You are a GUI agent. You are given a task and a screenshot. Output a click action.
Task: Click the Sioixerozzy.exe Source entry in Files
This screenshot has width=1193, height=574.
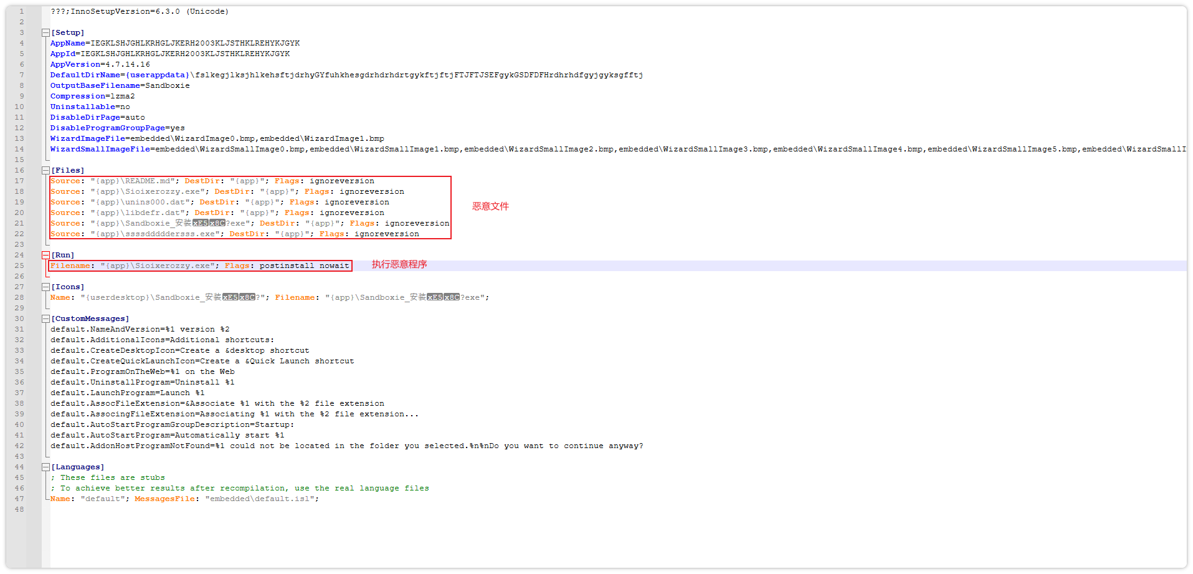tap(227, 191)
